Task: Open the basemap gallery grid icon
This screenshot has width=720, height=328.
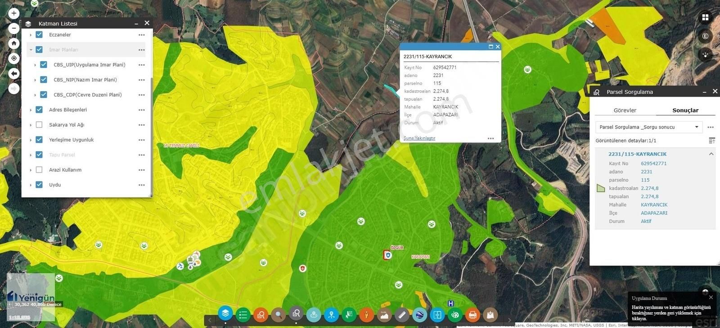Action: [x=705, y=18]
